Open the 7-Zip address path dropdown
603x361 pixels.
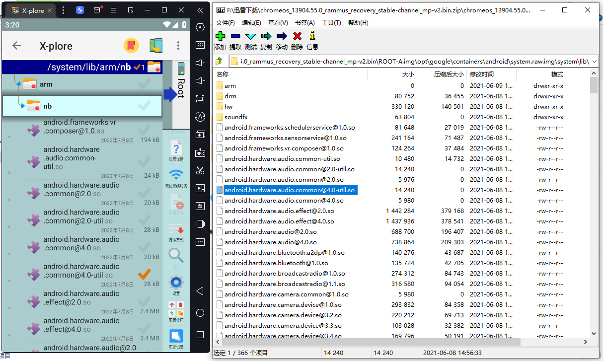tap(594, 62)
